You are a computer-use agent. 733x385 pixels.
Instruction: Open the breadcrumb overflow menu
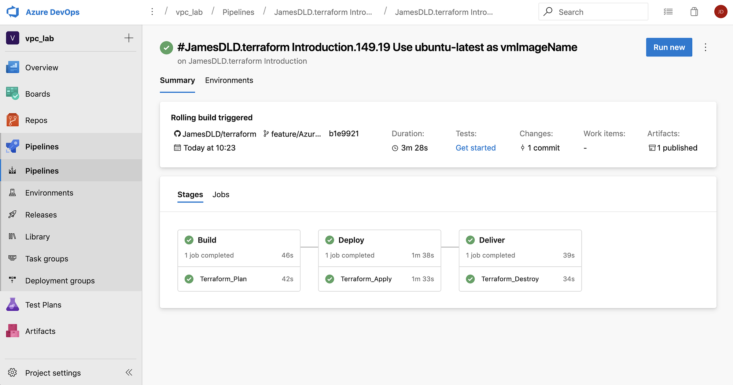152,11
